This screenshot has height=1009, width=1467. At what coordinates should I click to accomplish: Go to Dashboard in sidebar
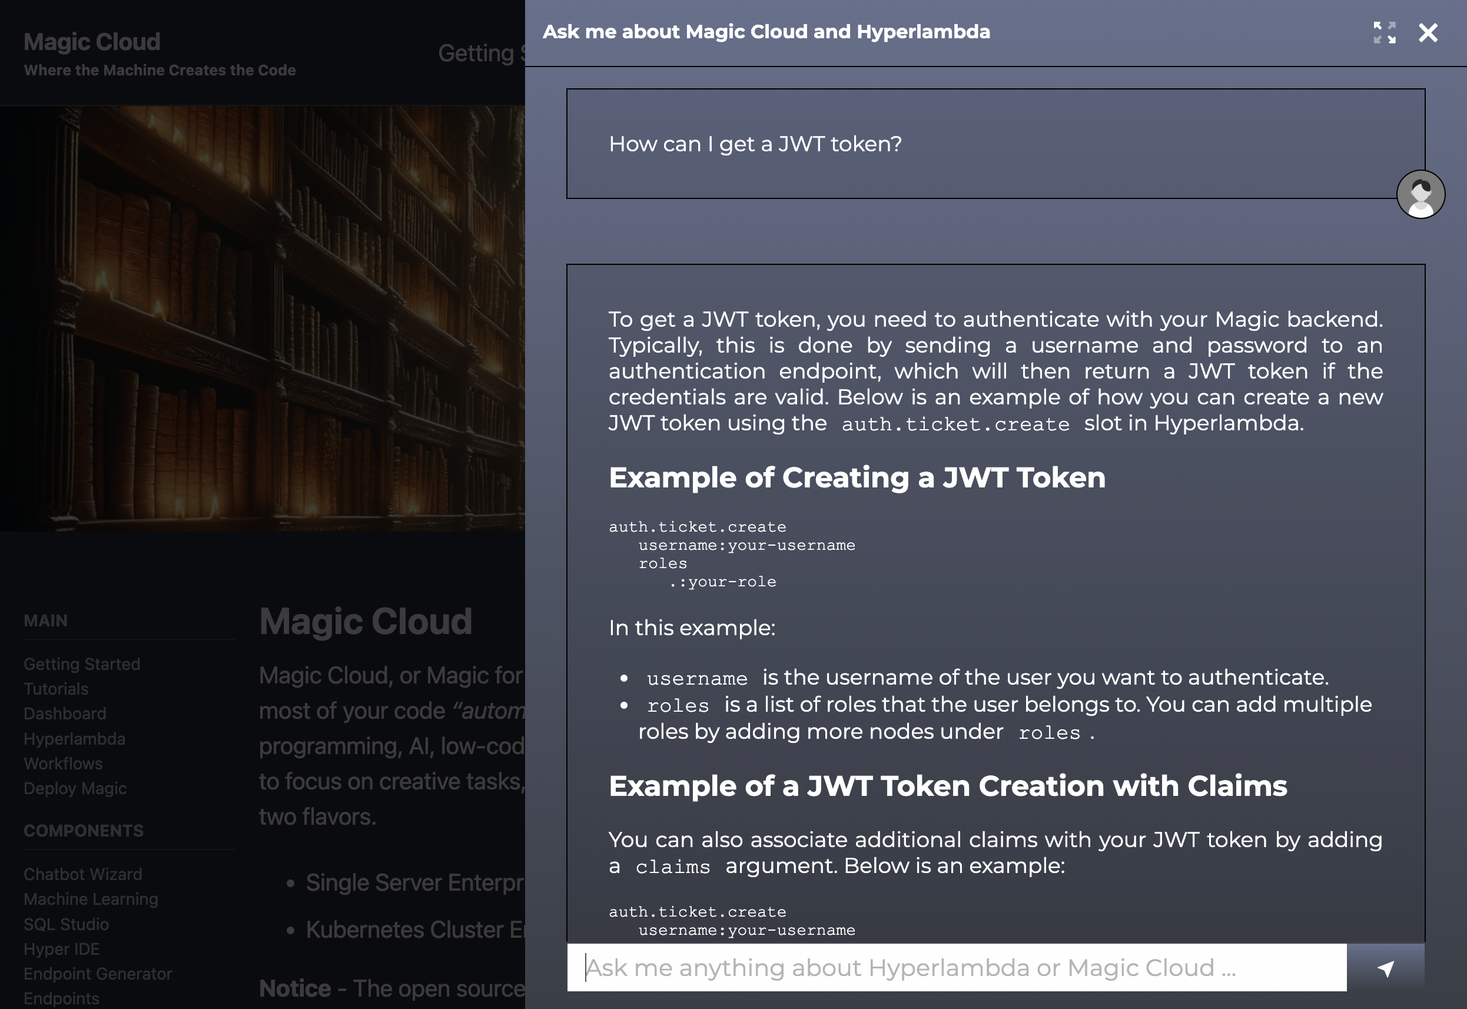click(x=65, y=713)
